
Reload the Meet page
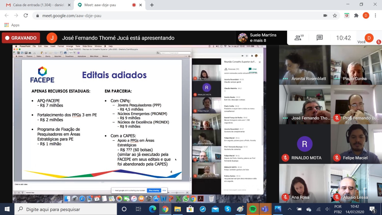(x=26, y=16)
